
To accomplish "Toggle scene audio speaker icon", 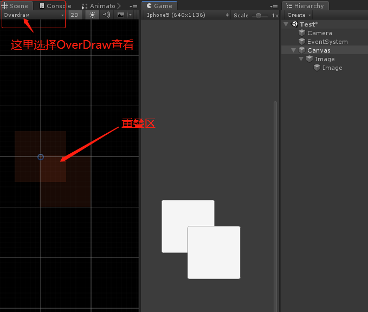I will point(107,15).
